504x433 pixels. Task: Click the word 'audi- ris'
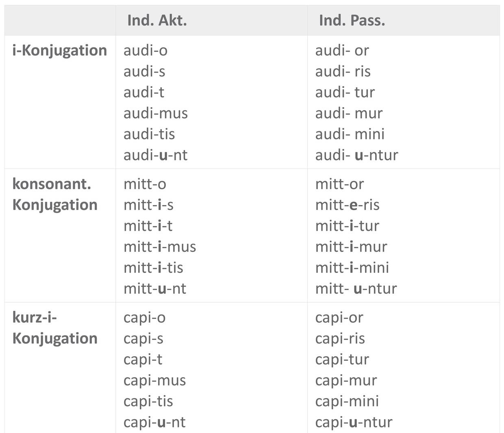[343, 71]
